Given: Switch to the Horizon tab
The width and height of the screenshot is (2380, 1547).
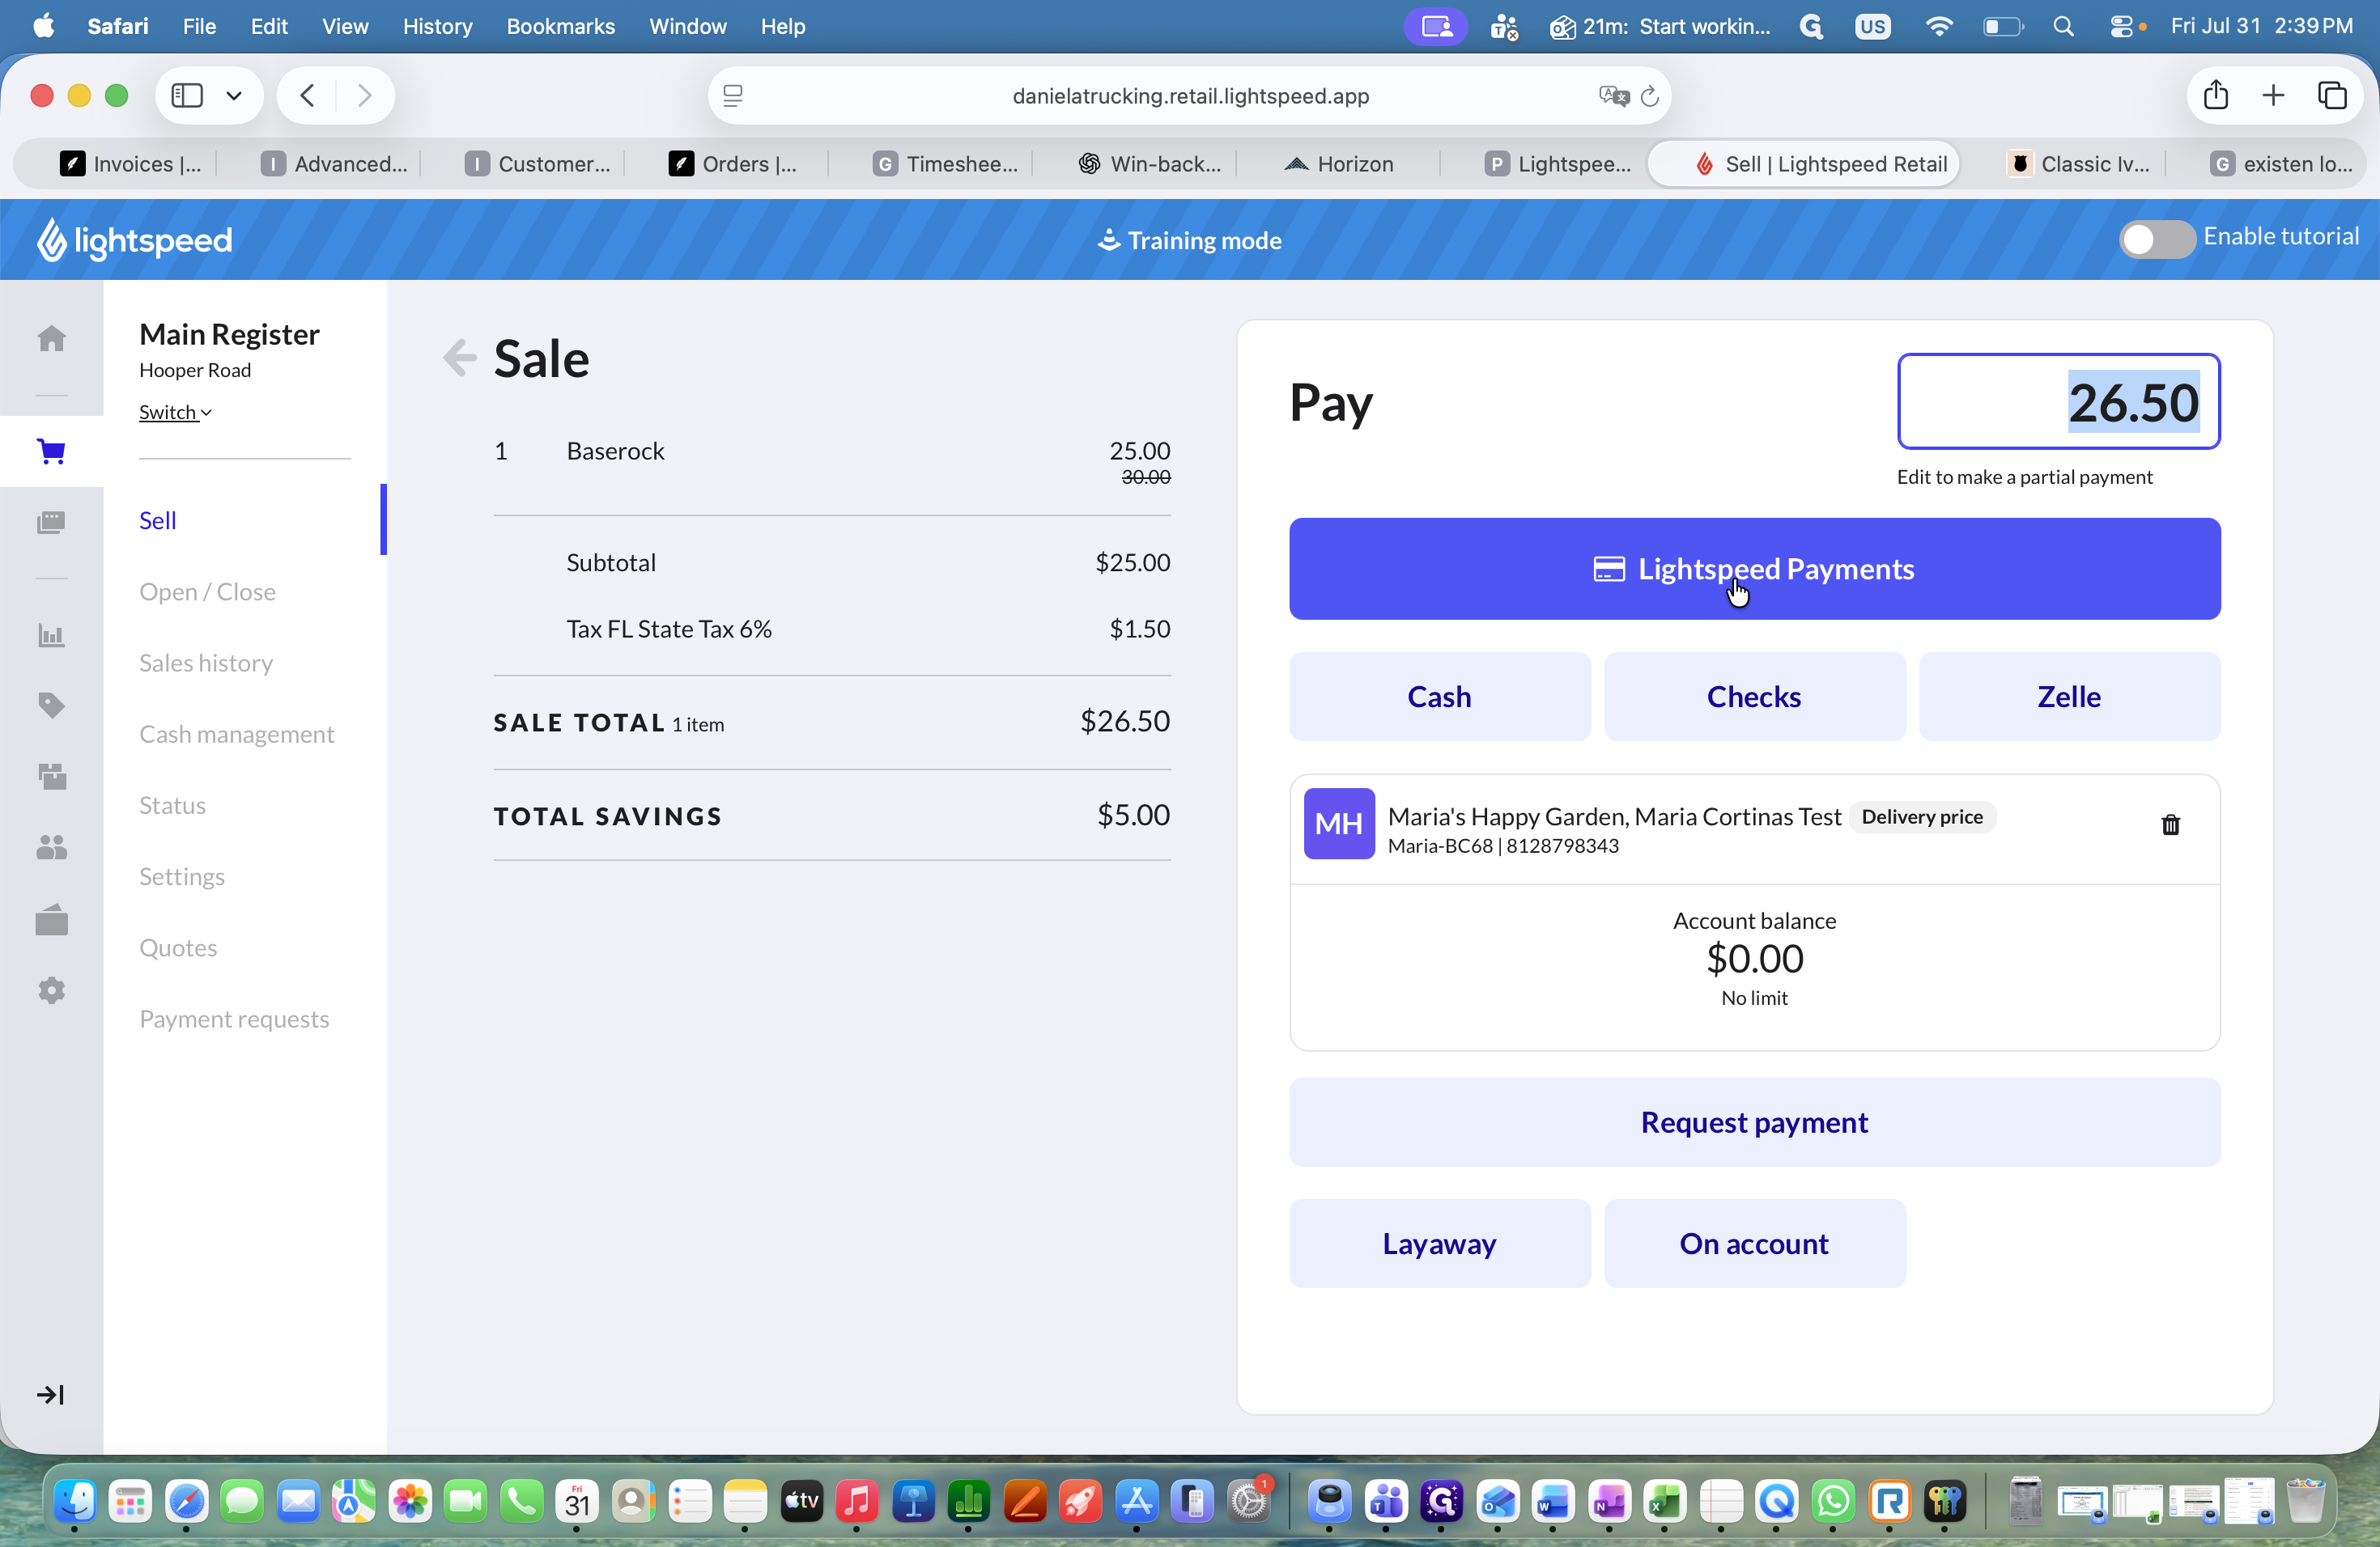Looking at the screenshot, I should pos(1339,164).
